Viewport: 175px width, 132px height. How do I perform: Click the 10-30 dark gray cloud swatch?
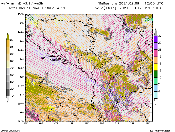coord(8,92)
